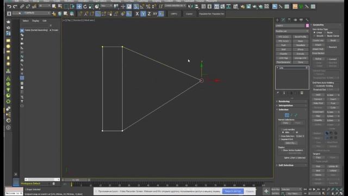The height and width of the screenshot is (196, 348).
Task: Open Select by Name tool
Action: point(60,7)
